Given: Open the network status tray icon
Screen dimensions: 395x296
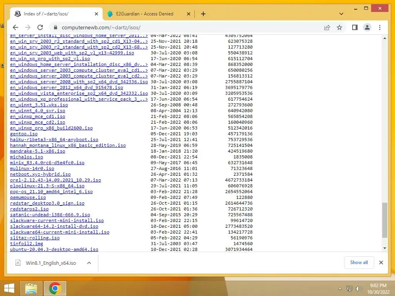Looking at the screenshot, I should click(349, 289).
